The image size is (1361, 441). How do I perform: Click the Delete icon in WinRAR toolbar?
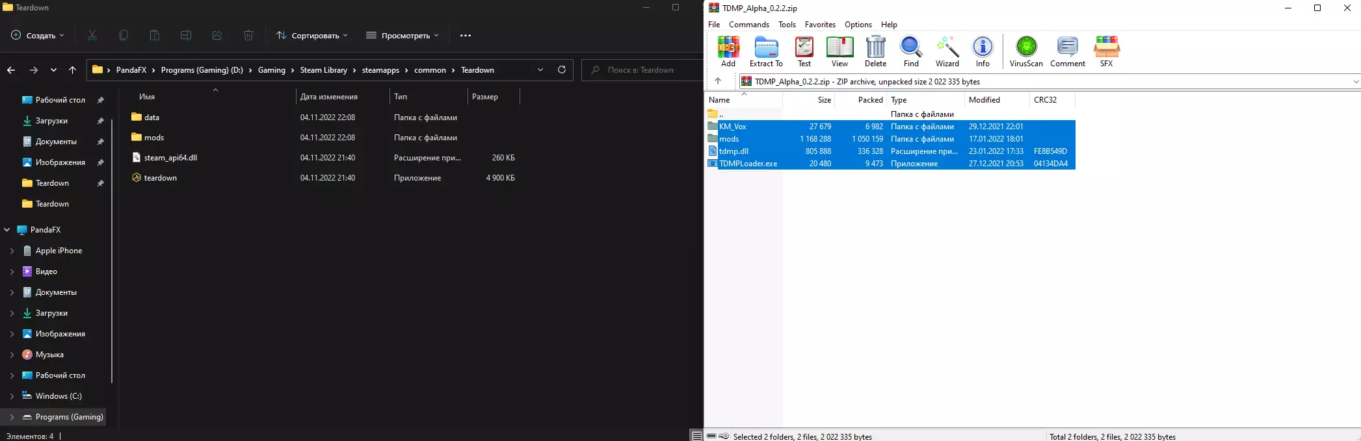point(875,51)
